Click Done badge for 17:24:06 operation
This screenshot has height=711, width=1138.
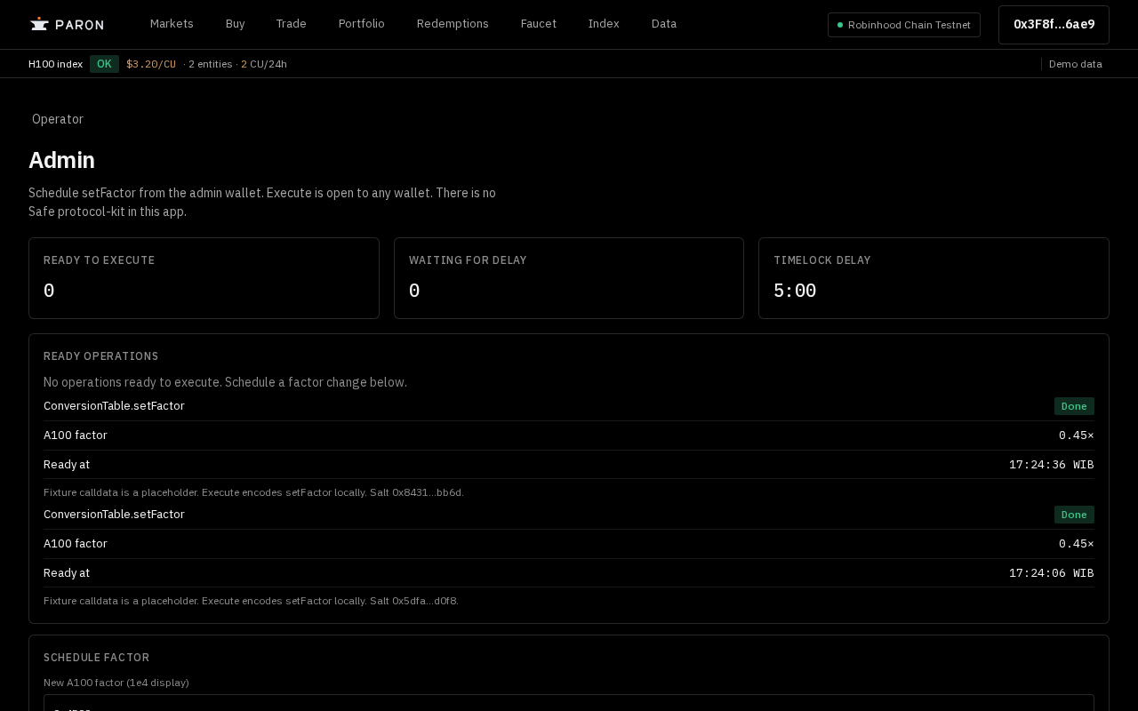click(1074, 515)
